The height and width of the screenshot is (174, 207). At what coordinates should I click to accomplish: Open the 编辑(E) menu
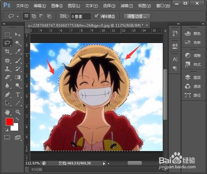click(x=40, y=6)
